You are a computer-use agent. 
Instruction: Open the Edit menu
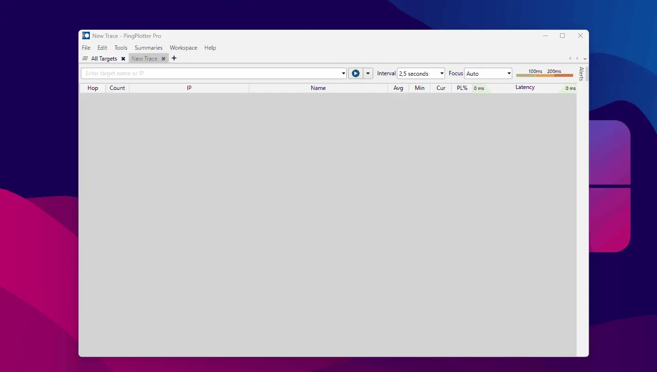pyautogui.click(x=102, y=48)
